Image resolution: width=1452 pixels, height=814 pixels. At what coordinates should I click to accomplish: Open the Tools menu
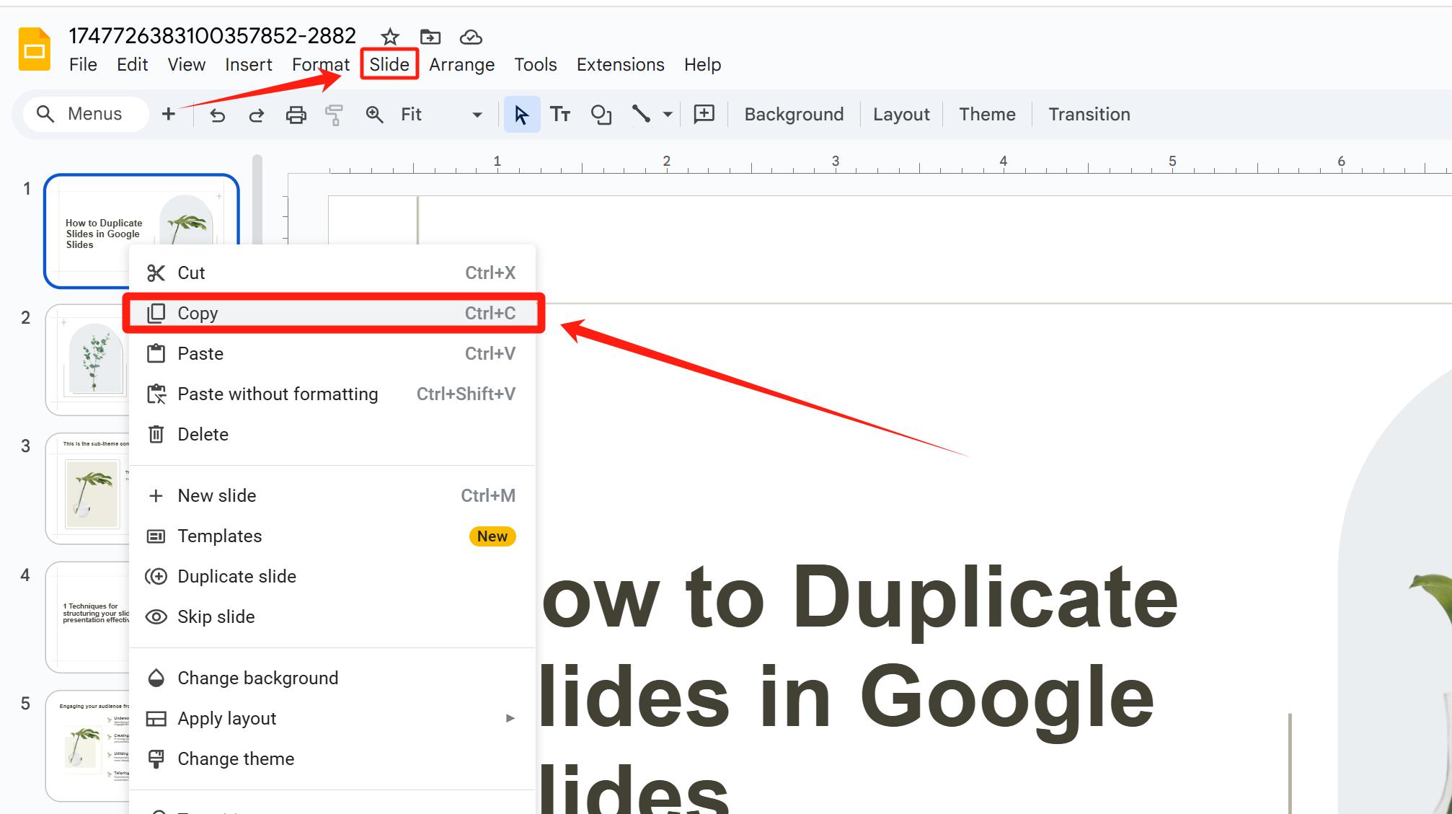[536, 65]
